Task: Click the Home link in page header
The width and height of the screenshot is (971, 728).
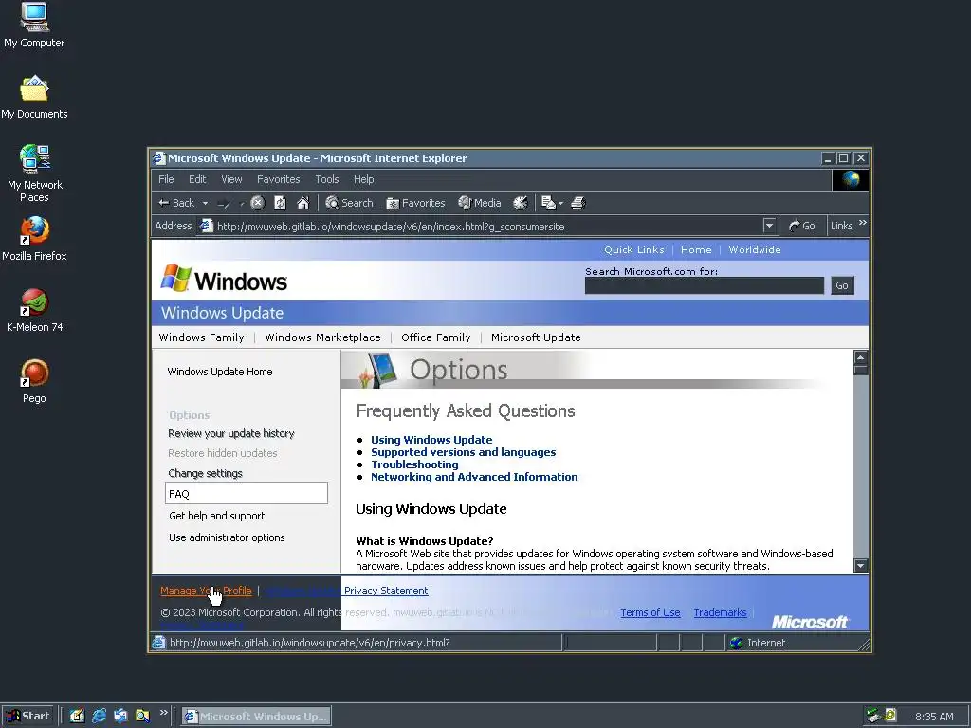Action: click(x=696, y=249)
